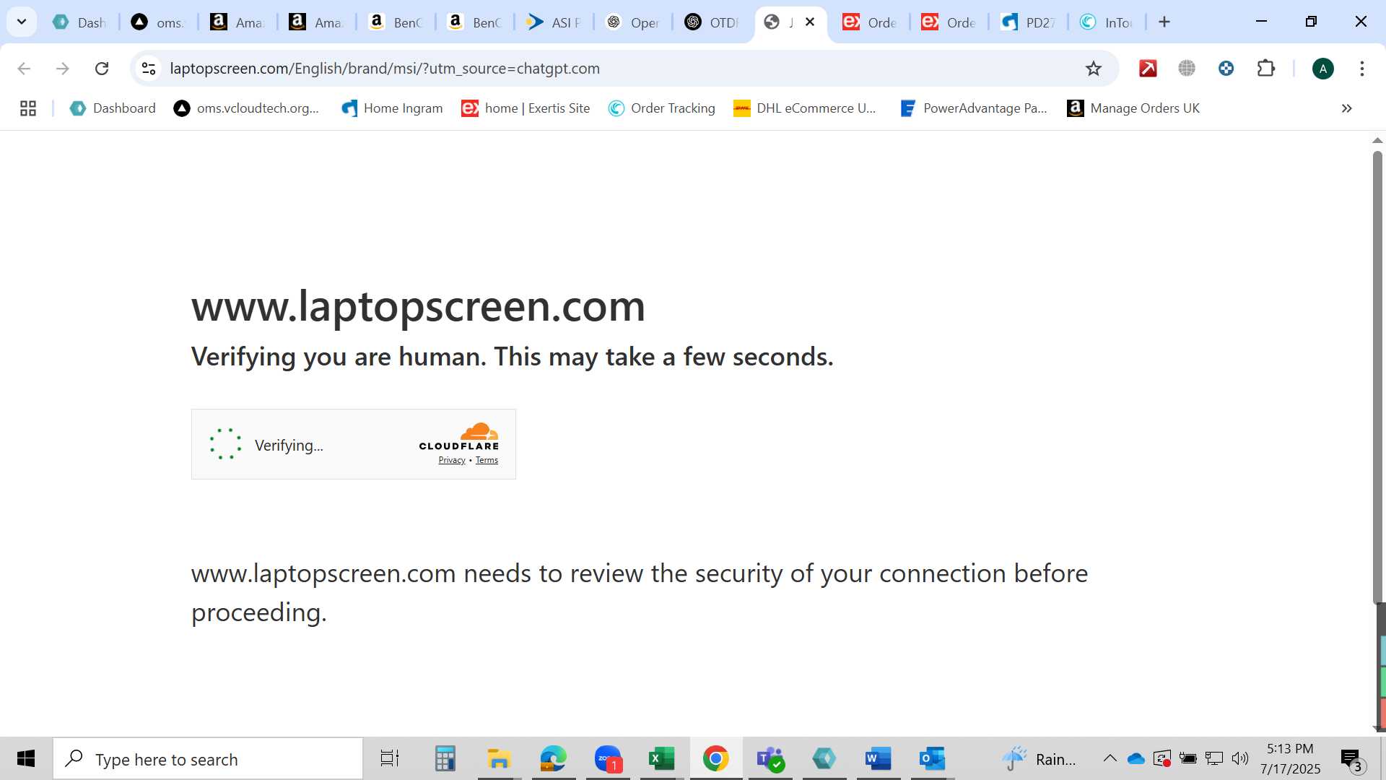The width and height of the screenshot is (1386, 780).
Task: Open the home | Exertis Site bookmark
Action: pos(526,108)
